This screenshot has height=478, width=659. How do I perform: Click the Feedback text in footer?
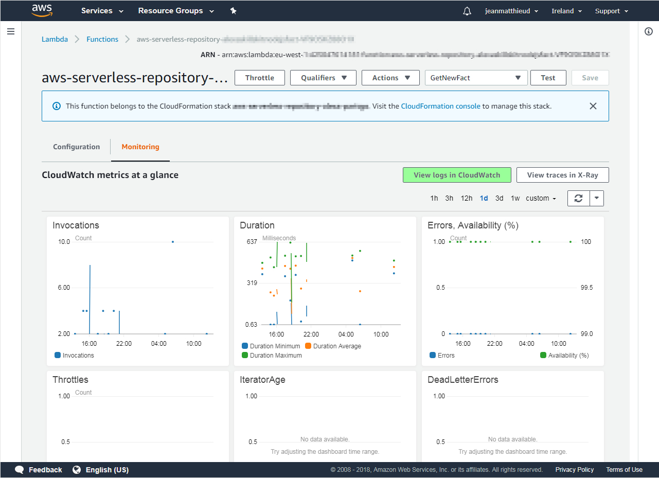coord(45,470)
